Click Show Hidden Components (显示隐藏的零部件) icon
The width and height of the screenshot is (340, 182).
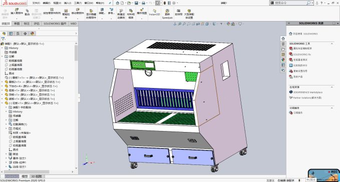point(91,10)
